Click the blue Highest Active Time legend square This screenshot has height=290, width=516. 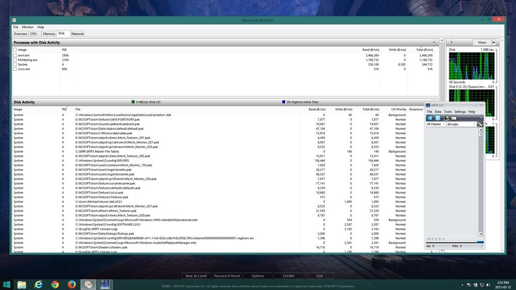click(284, 102)
